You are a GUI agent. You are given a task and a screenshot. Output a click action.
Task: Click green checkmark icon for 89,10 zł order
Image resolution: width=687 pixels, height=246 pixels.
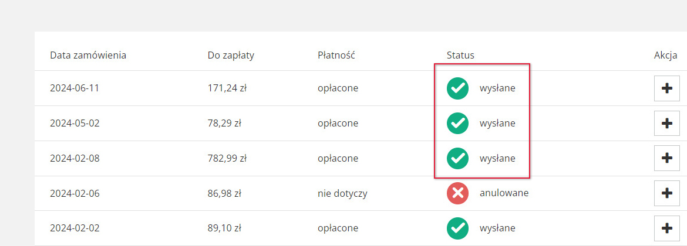click(457, 228)
